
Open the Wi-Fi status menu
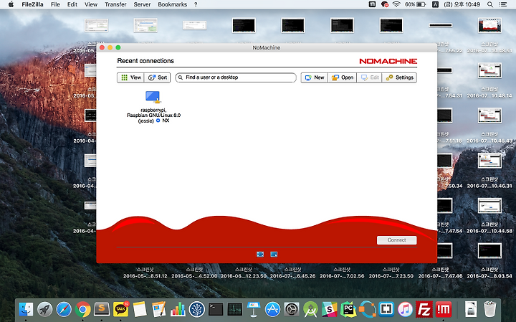coord(396,4)
